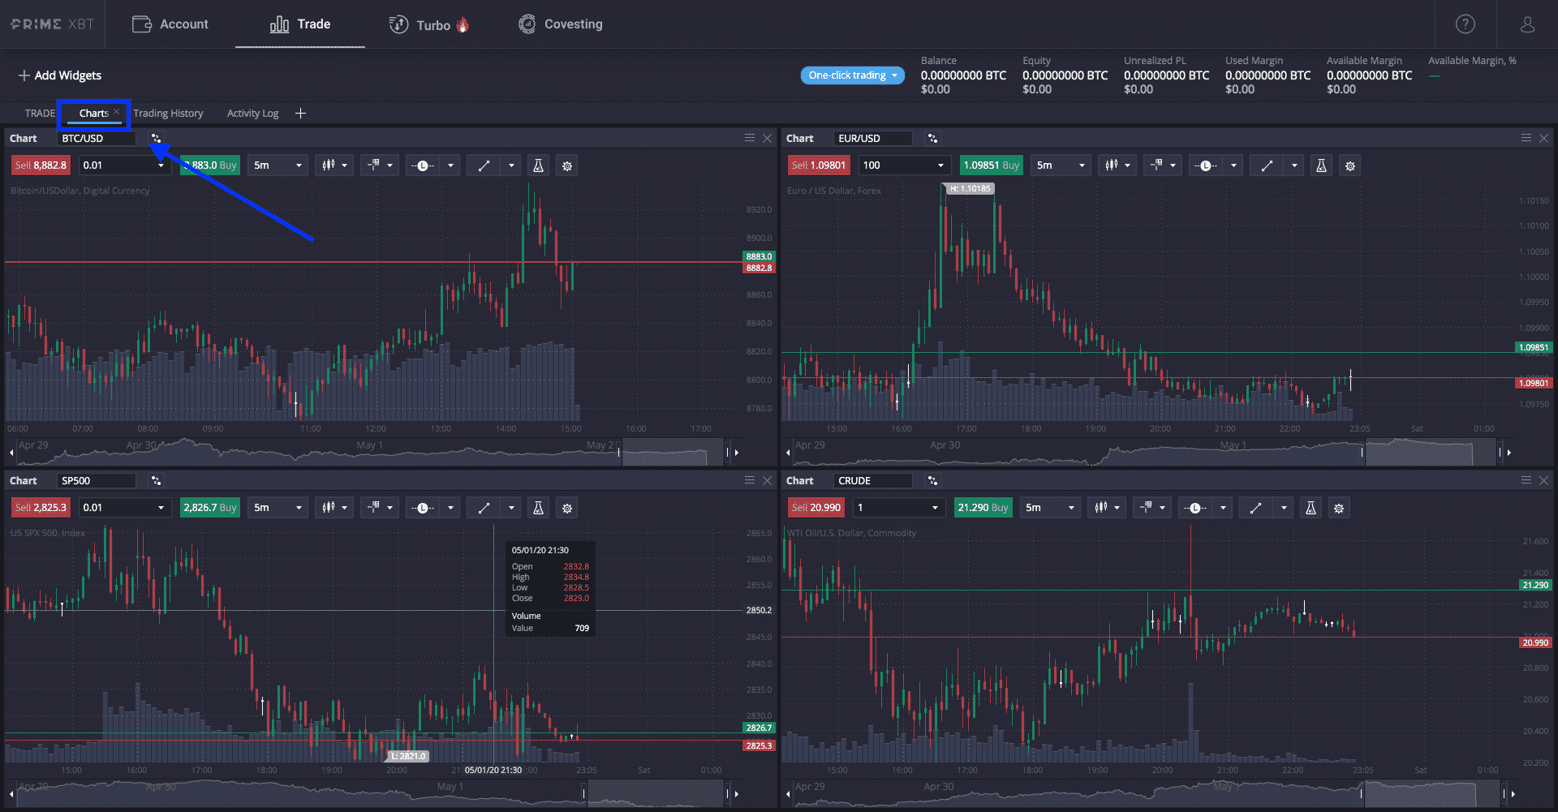This screenshot has width=1558, height=812.
Task: Switch to the Trading History tab
Action: 168,114
